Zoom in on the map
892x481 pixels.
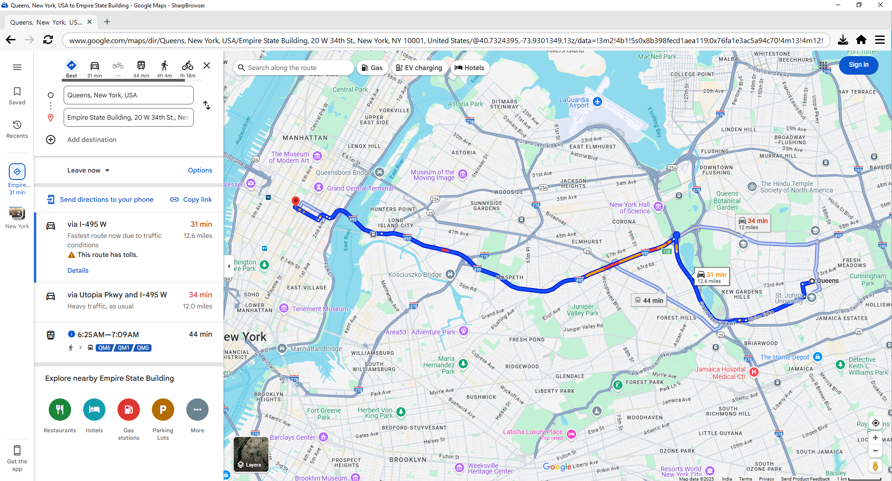pyautogui.click(x=875, y=438)
